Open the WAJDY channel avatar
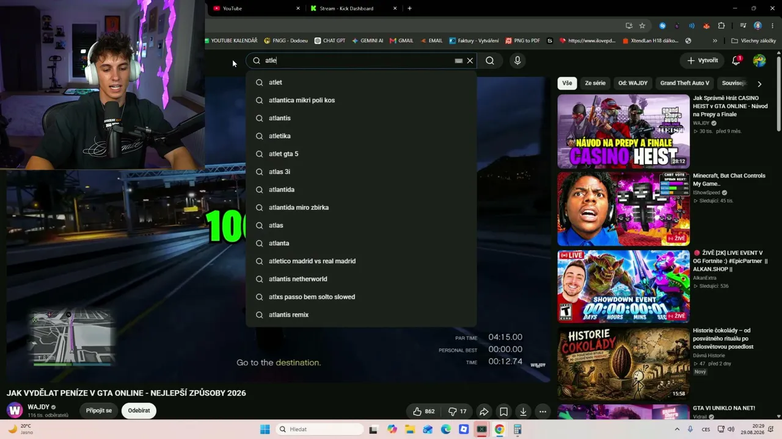 point(15,410)
